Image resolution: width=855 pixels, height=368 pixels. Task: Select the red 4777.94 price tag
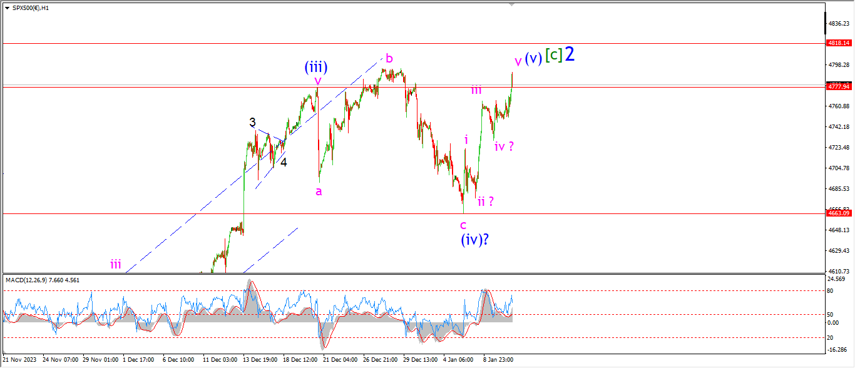pos(838,87)
